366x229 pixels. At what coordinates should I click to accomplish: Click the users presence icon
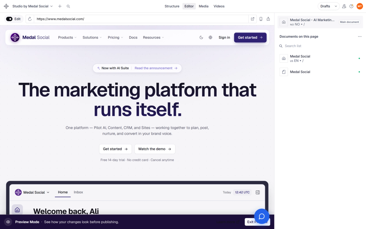coord(344,6)
